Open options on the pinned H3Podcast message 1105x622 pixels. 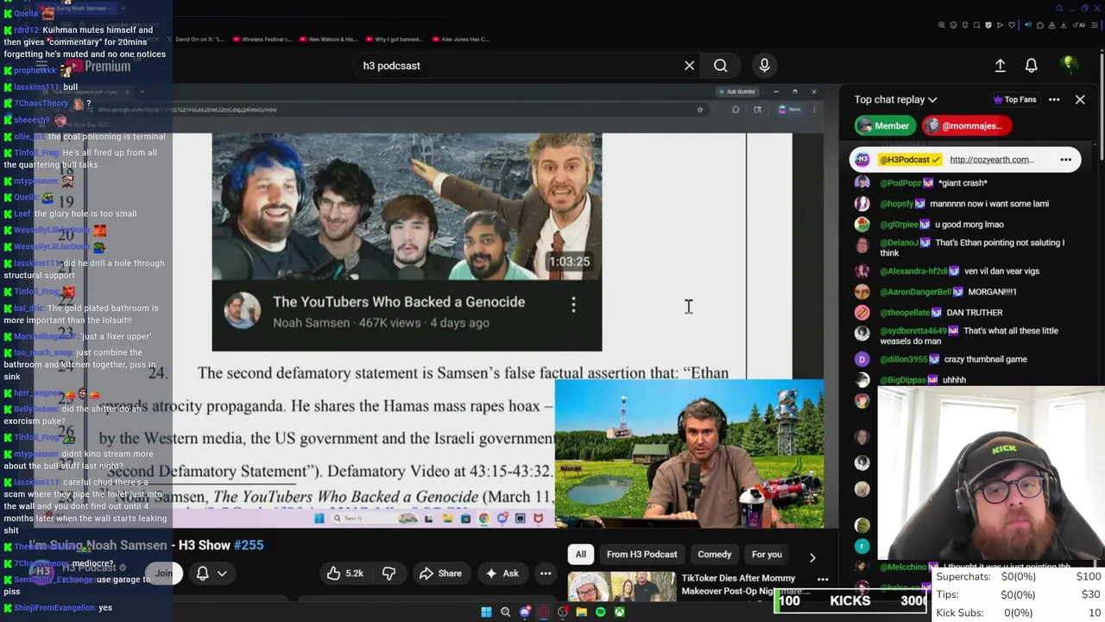tap(1065, 160)
